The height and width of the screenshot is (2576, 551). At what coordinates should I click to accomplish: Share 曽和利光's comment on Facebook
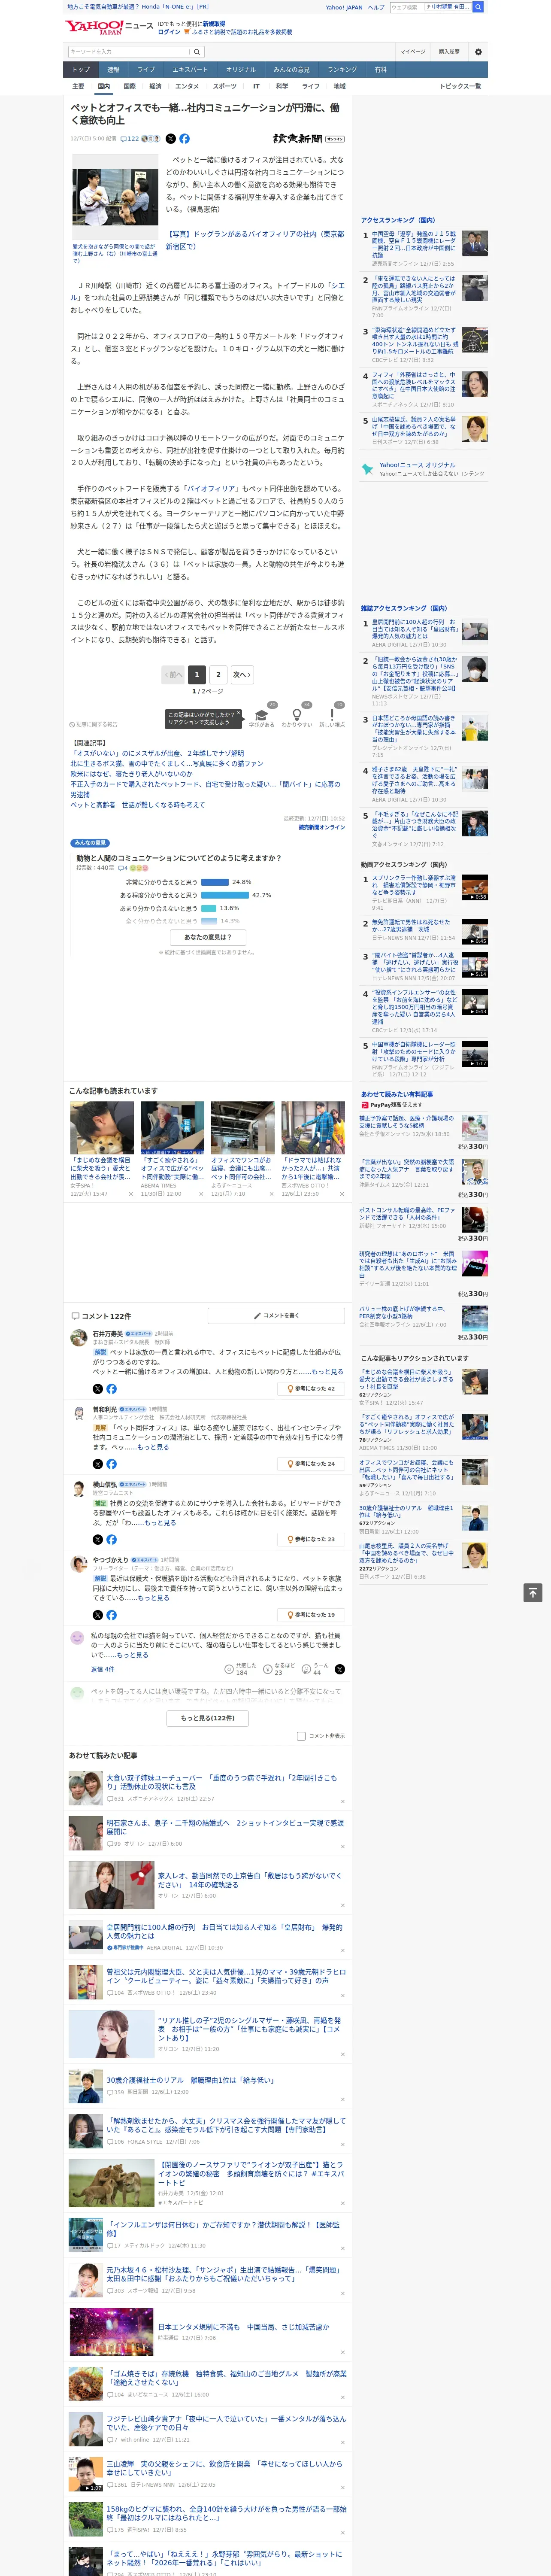pos(112,1463)
